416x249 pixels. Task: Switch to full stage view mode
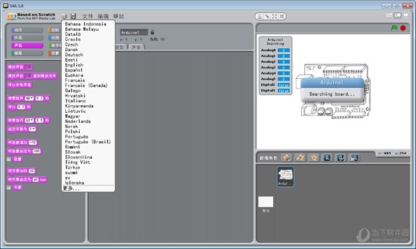tap(397, 16)
